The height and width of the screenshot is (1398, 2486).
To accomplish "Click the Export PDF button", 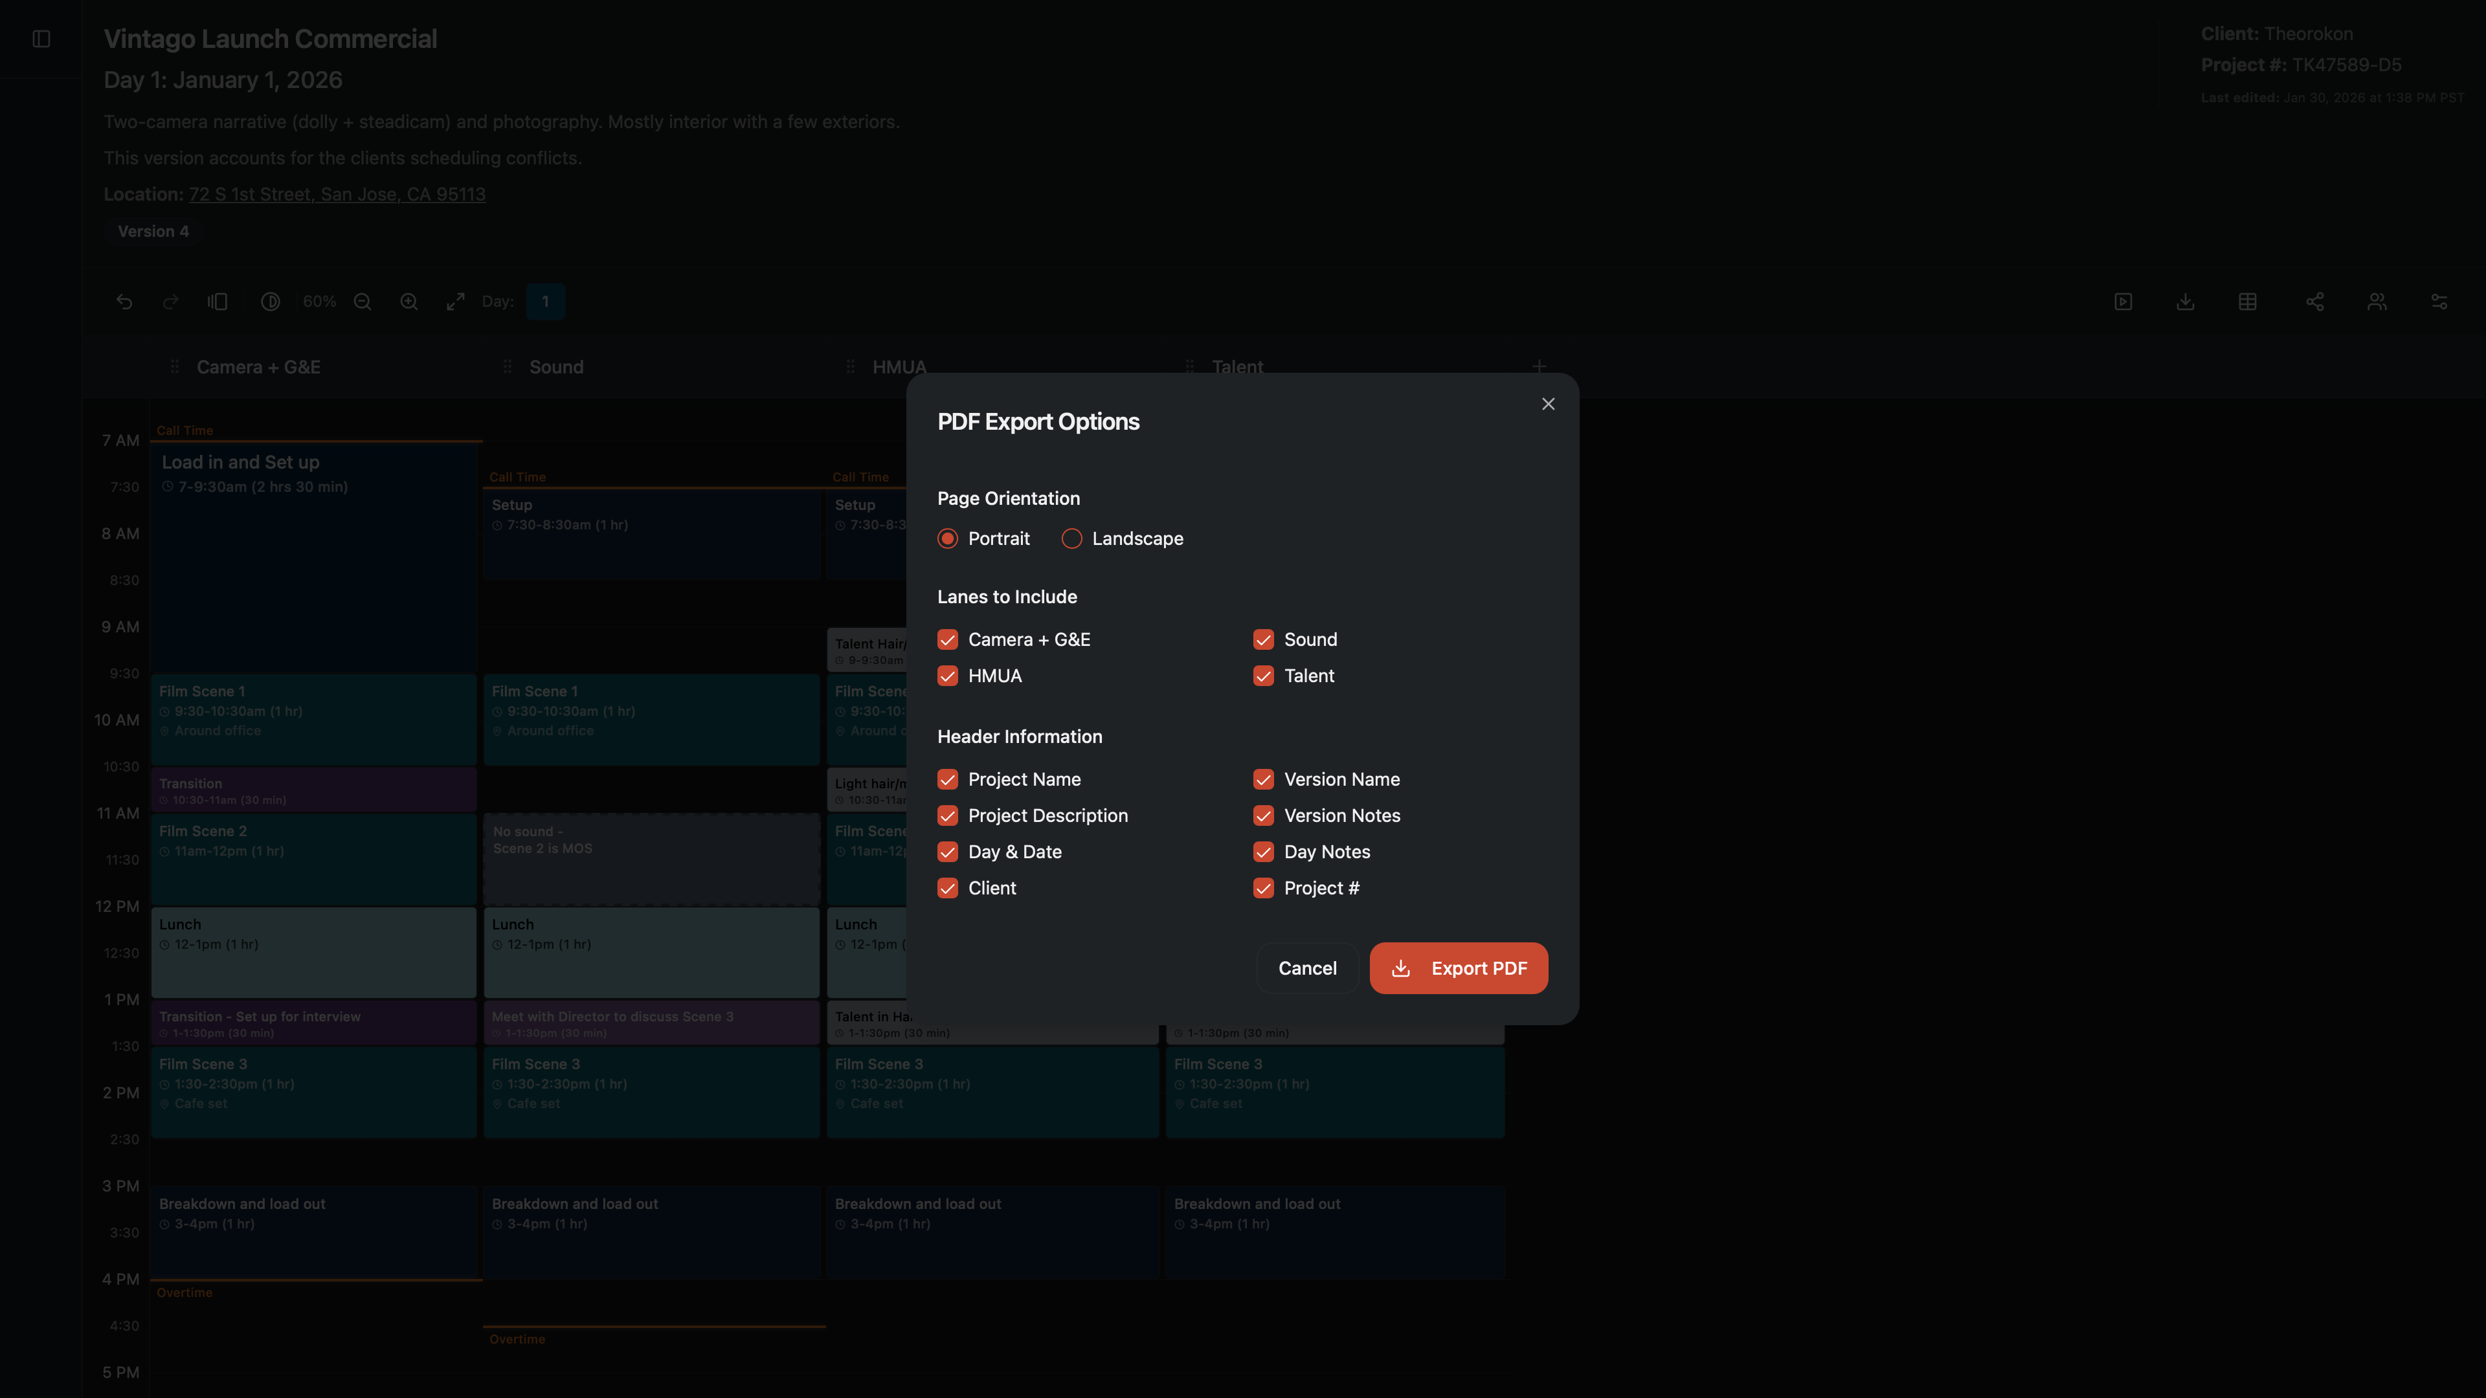I will 1458,968.
